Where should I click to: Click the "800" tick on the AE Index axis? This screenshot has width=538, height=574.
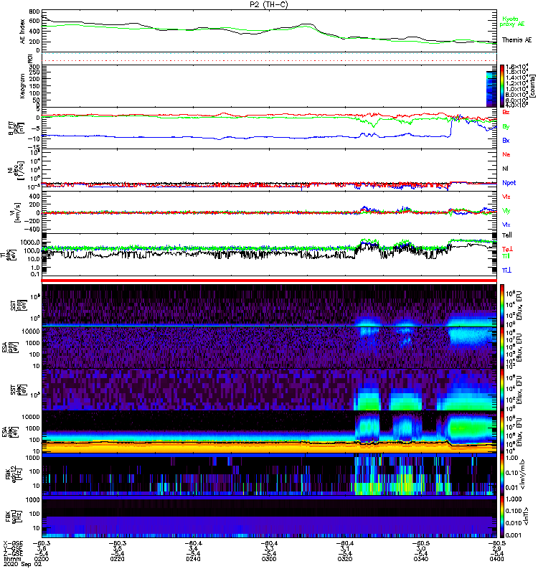35,11
